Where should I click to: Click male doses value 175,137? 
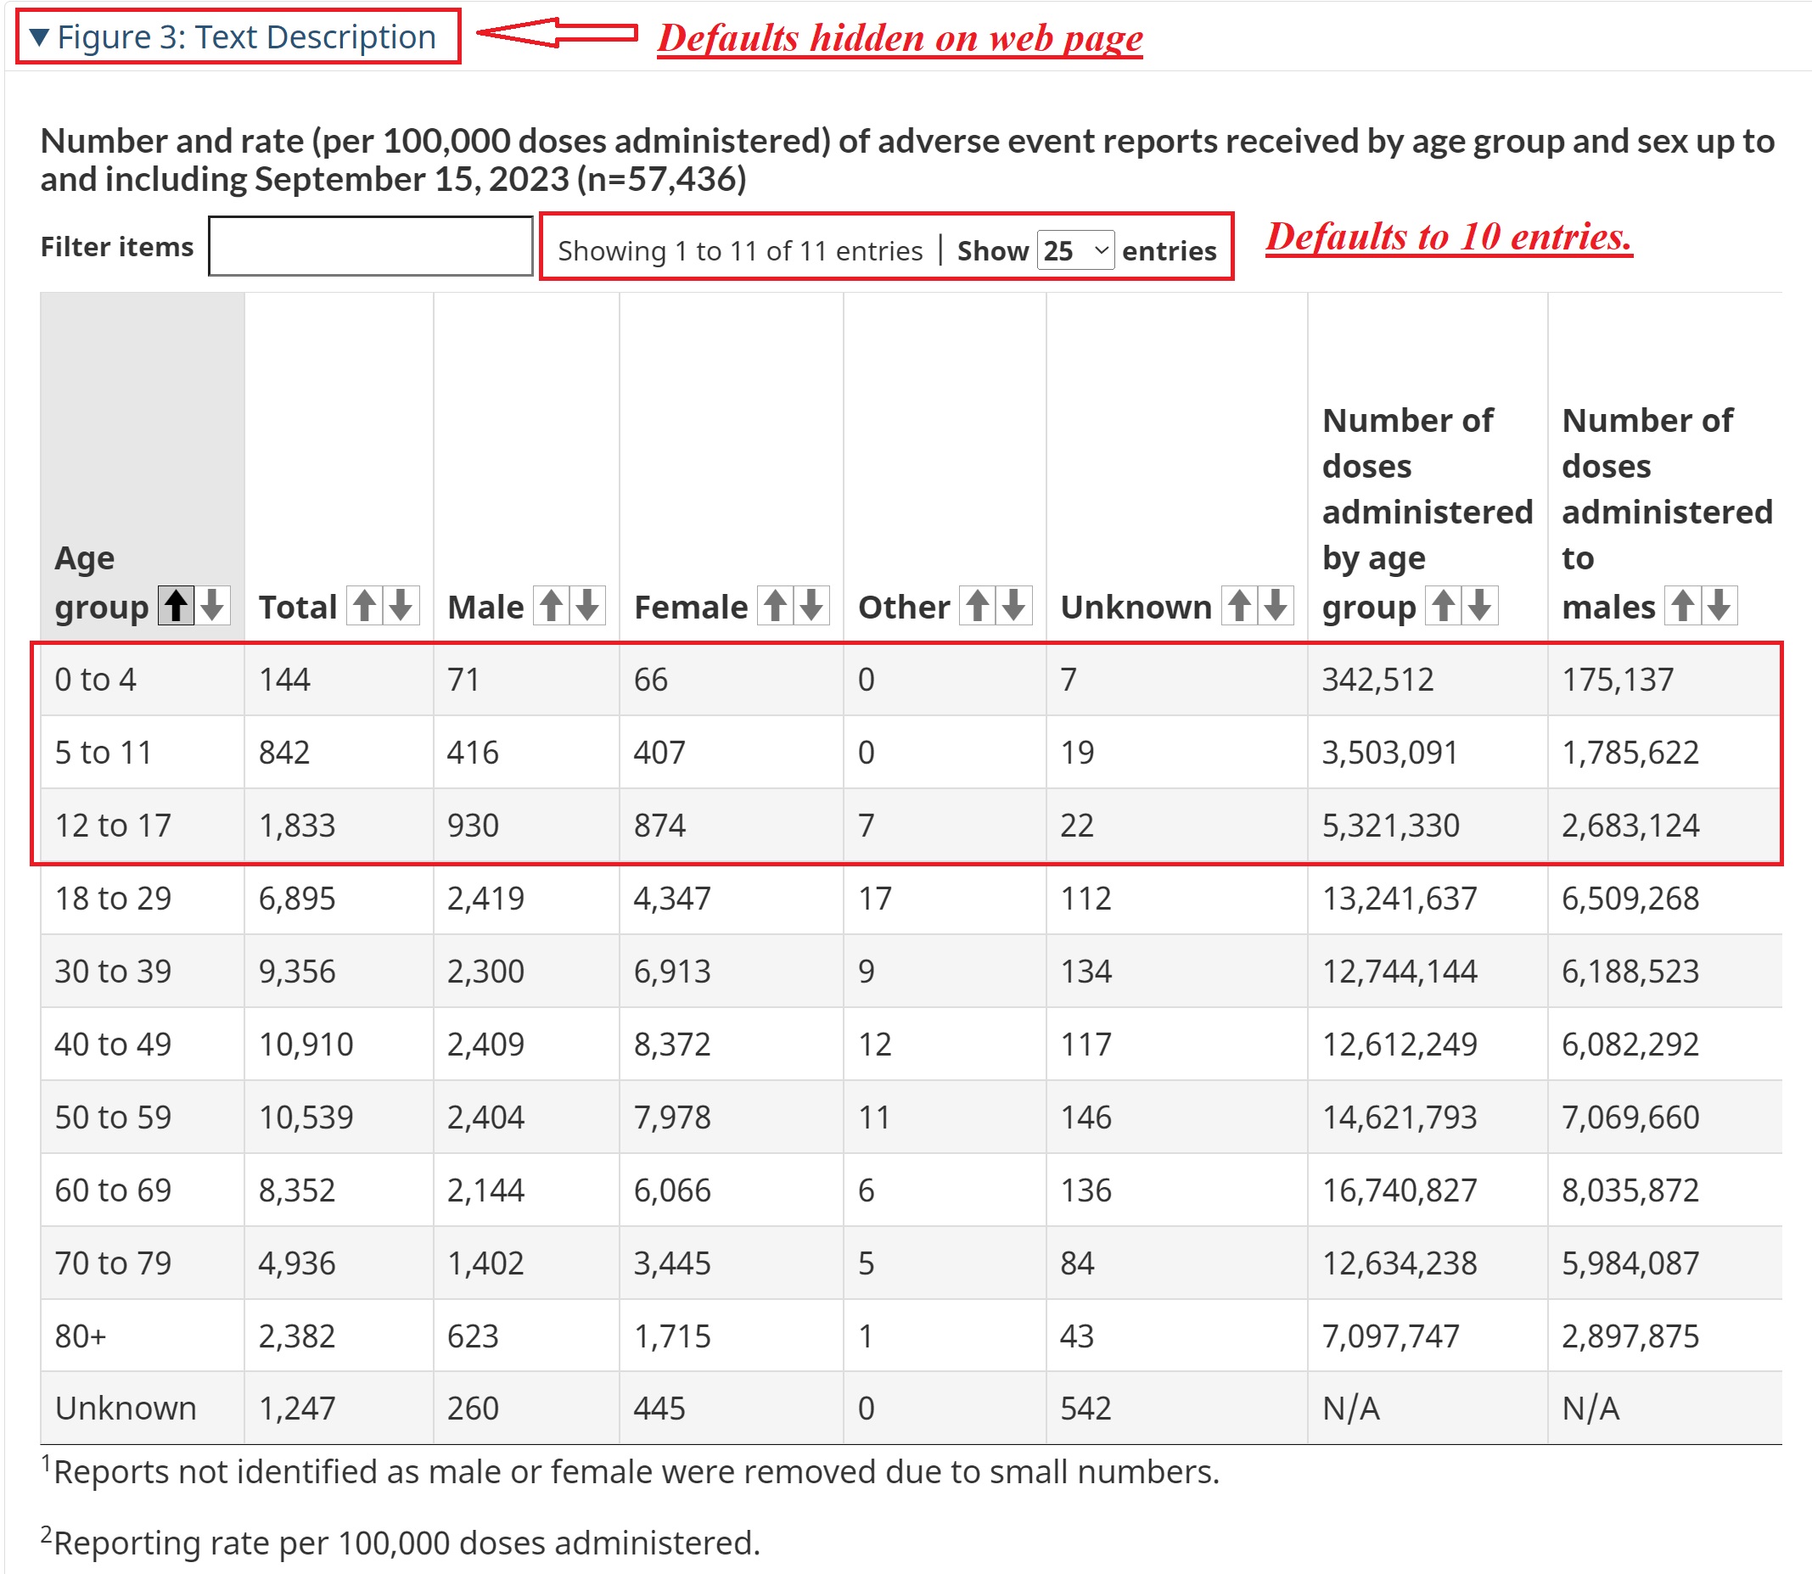point(1618,680)
